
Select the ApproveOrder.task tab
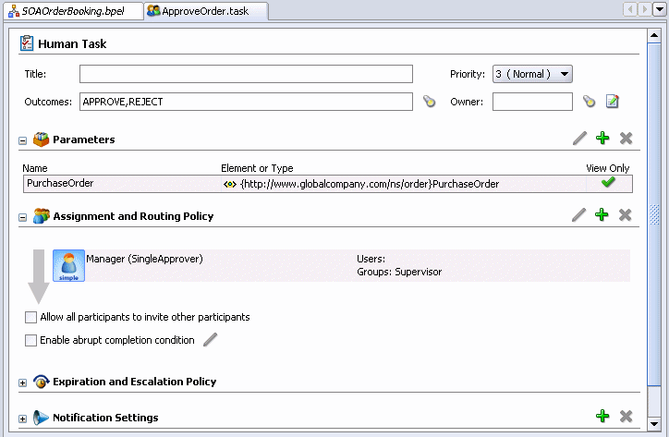(206, 11)
